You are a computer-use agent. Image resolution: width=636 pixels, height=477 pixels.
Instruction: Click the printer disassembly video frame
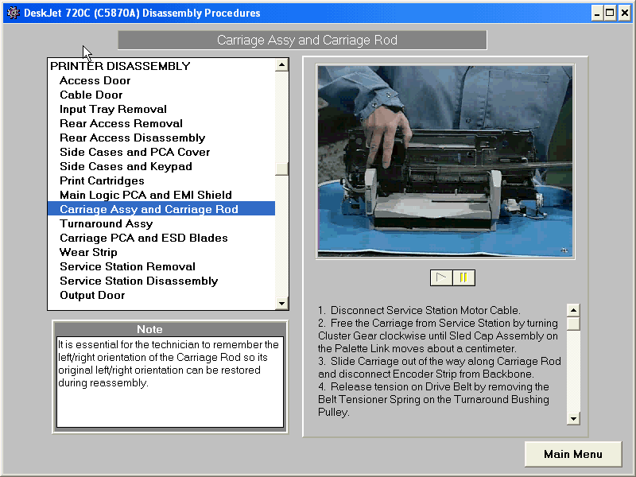point(445,161)
